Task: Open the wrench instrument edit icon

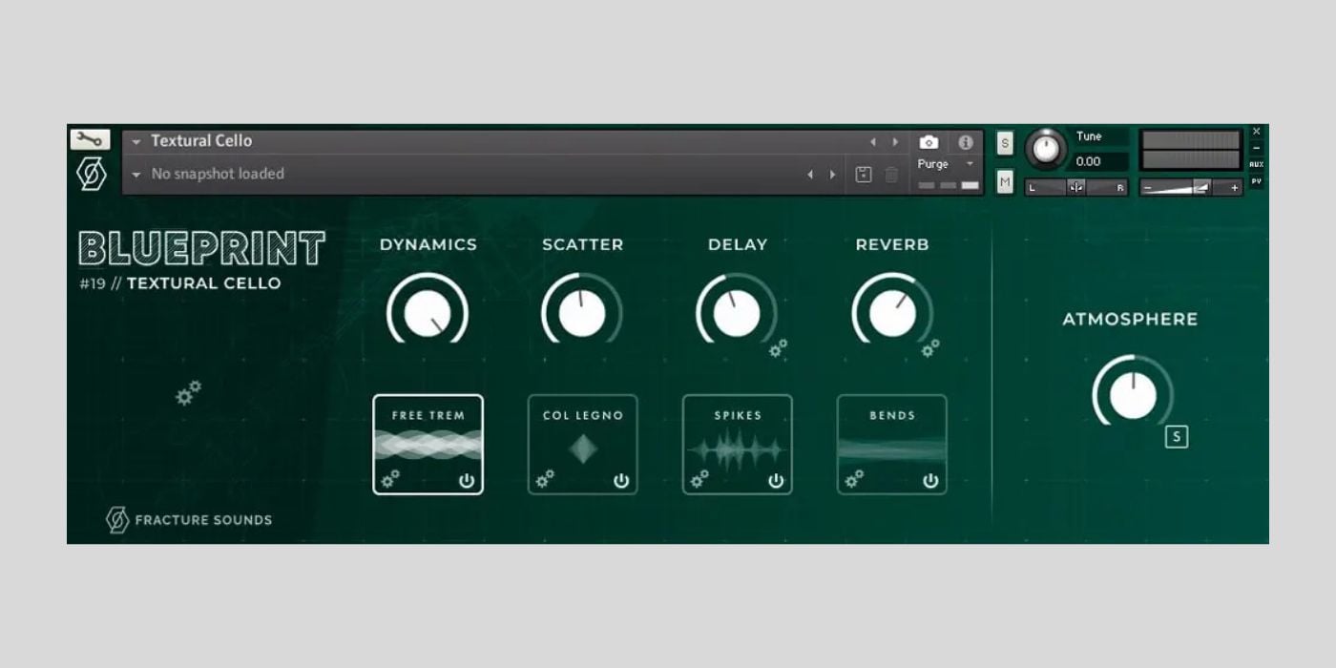Action: [x=90, y=139]
